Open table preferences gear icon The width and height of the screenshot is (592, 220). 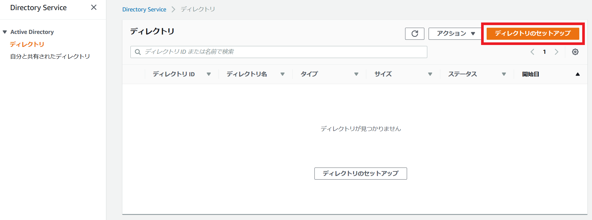pos(575,52)
